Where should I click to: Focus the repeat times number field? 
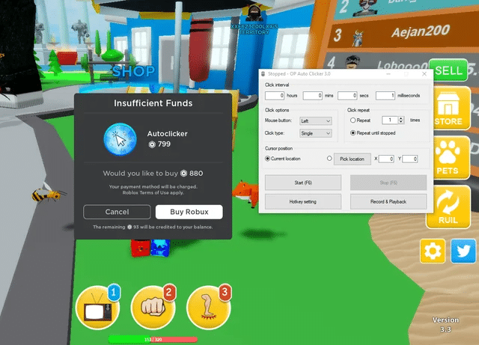pyautogui.click(x=390, y=120)
